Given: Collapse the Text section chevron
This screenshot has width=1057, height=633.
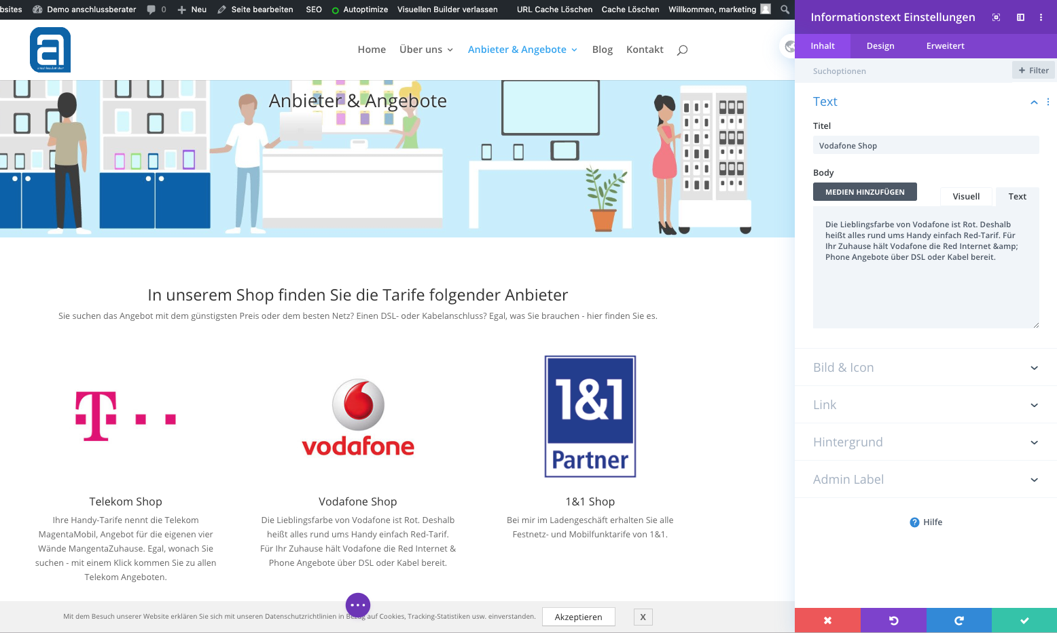Looking at the screenshot, I should point(1034,102).
